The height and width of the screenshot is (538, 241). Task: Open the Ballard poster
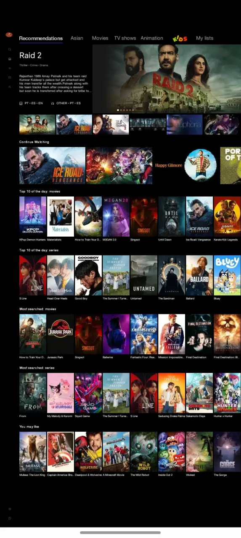[199, 275]
